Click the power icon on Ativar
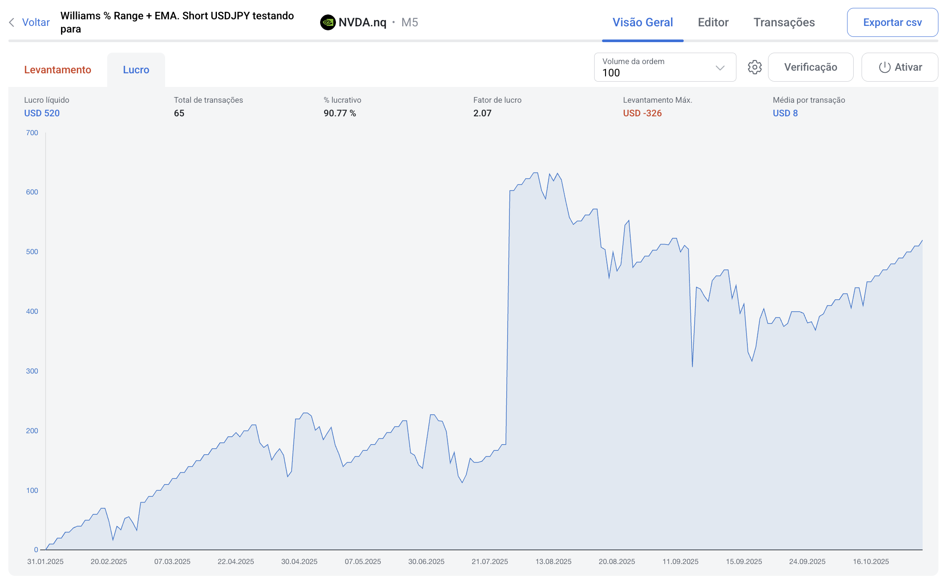Image resolution: width=945 pixels, height=582 pixels. click(884, 67)
